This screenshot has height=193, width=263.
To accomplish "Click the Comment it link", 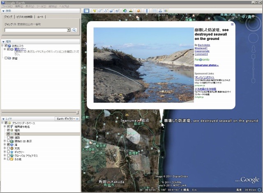I will [201, 54].
